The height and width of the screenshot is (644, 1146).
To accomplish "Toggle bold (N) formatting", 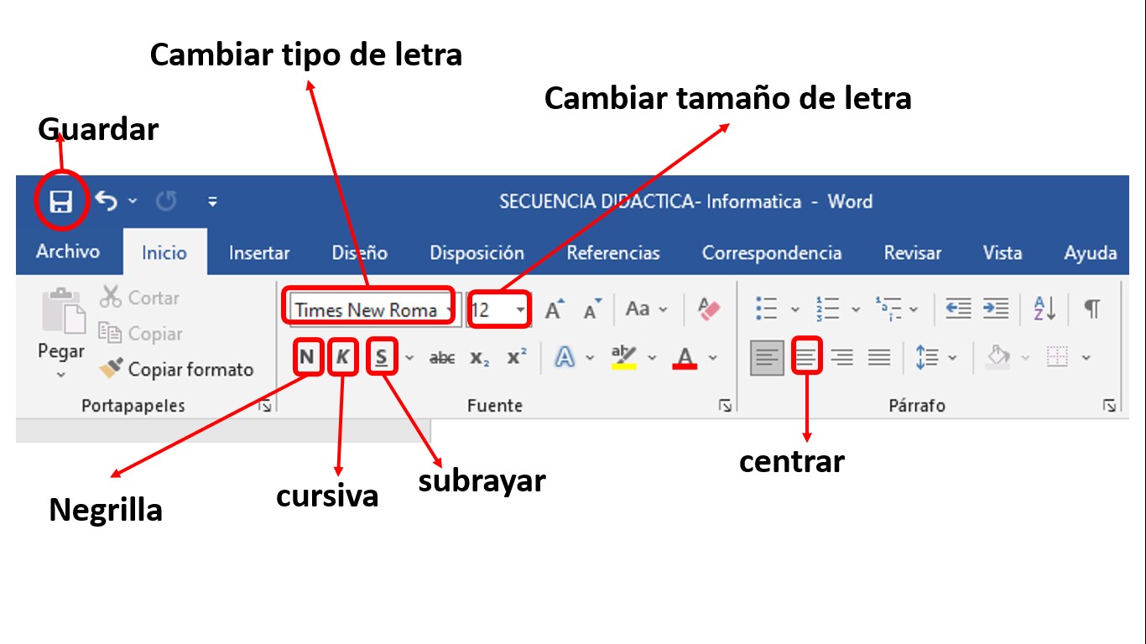I will [307, 358].
